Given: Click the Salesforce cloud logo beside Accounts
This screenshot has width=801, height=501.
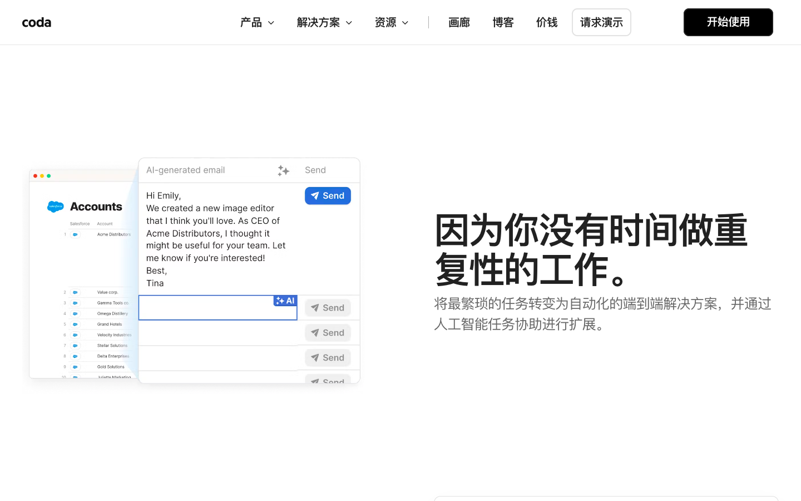Looking at the screenshot, I should [56, 207].
